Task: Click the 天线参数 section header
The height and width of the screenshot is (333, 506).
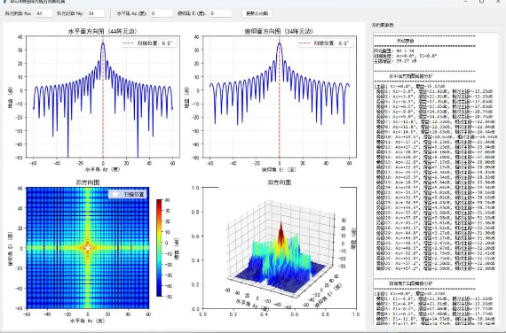Action: pos(406,41)
